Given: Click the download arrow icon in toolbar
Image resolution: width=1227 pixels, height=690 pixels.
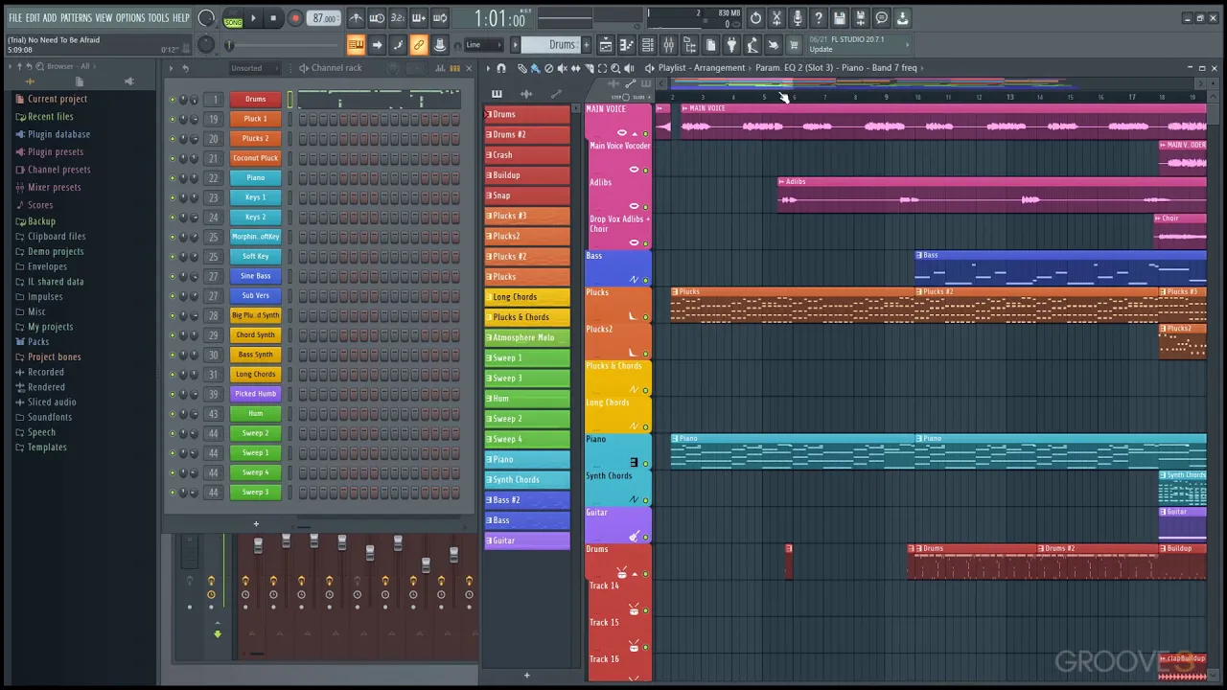Looking at the screenshot, I should click(x=903, y=18).
